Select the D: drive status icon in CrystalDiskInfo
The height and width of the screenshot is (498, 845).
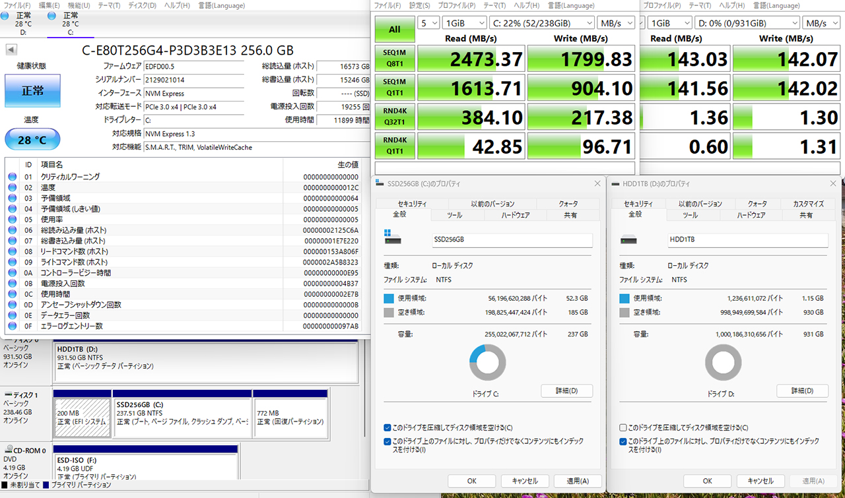point(5,15)
